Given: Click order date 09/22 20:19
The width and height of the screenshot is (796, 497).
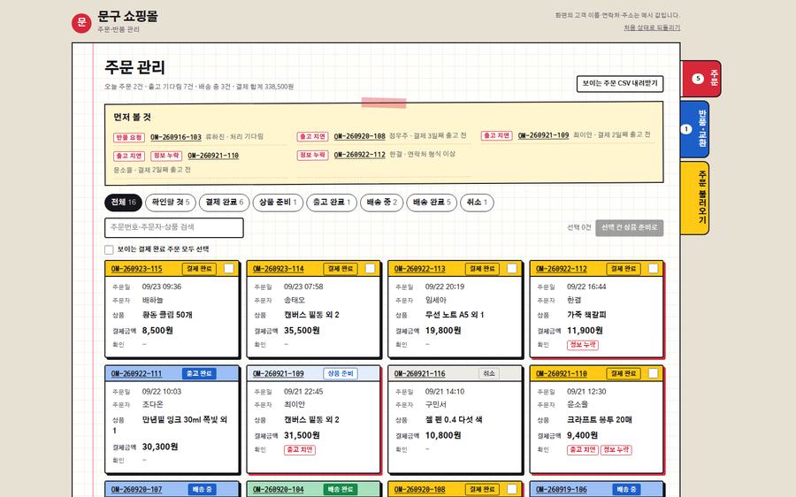Looking at the screenshot, I should pos(445,287).
